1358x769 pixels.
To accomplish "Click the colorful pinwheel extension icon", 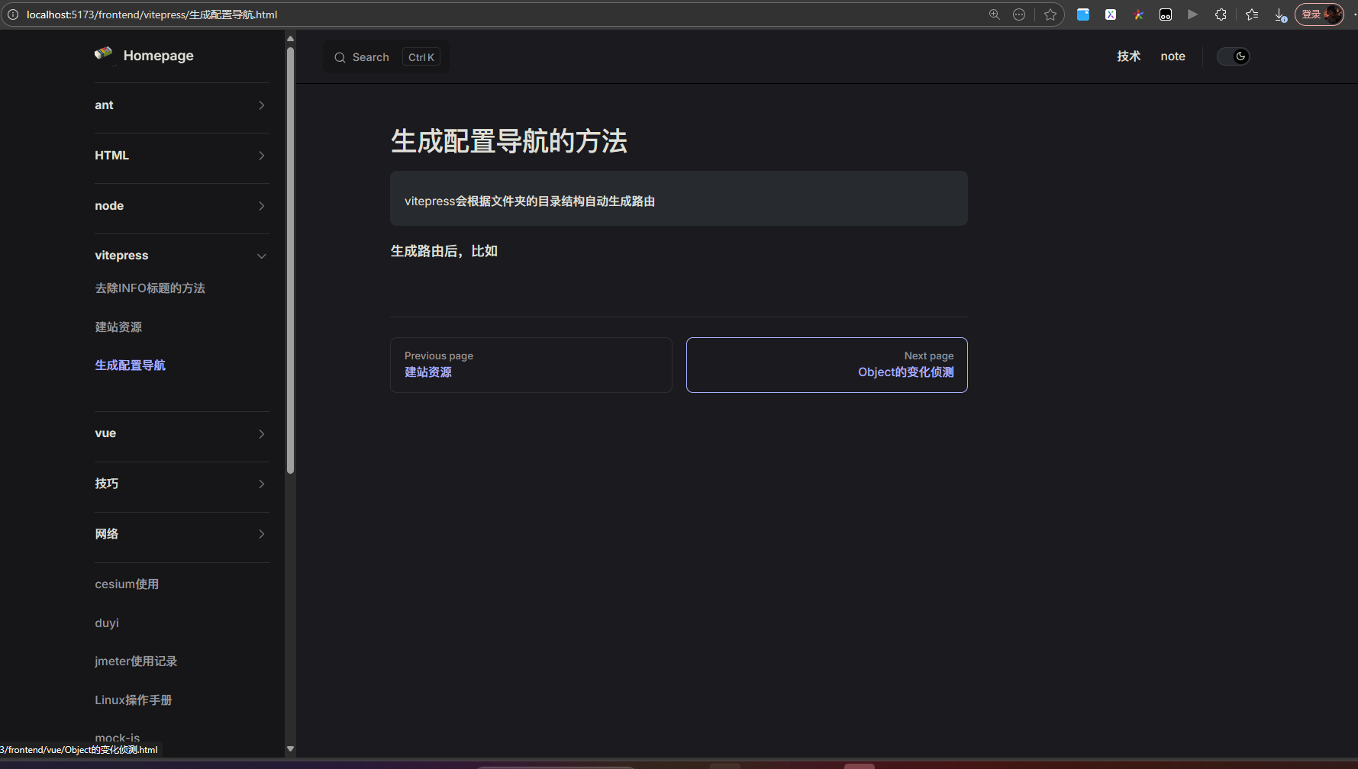I will (x=1138, y=14).
